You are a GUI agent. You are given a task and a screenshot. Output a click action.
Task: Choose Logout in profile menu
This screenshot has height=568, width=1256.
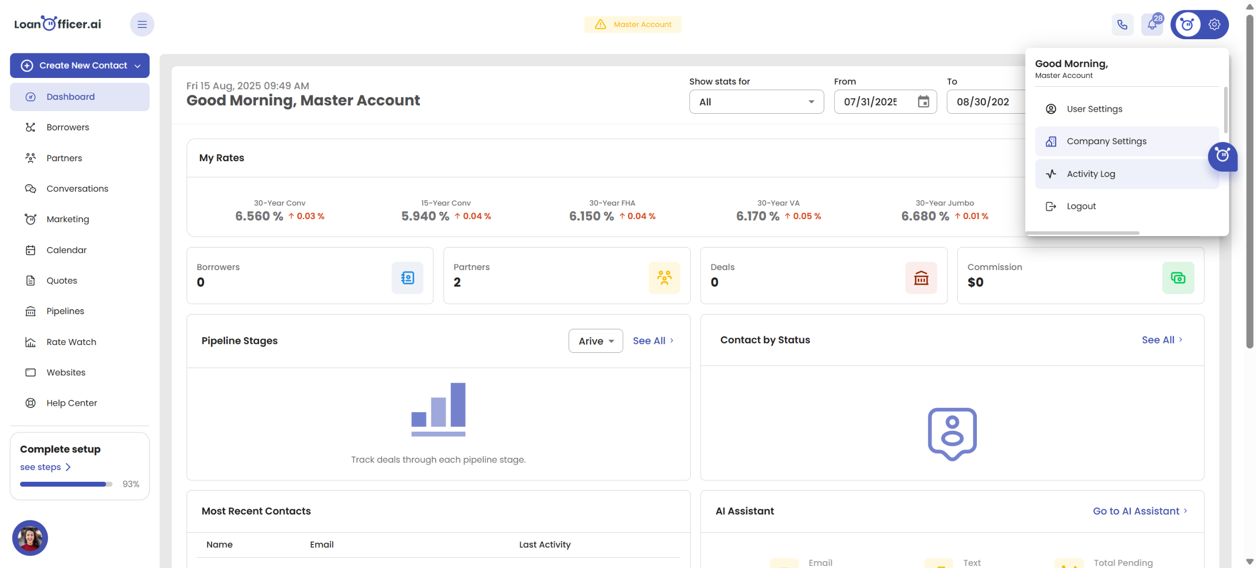[1081, 206]
